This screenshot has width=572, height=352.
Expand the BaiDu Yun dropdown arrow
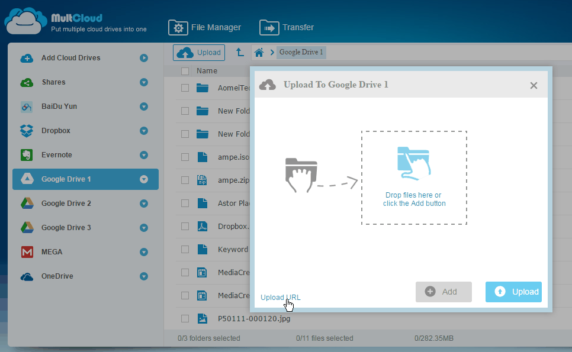click(144, 106)
